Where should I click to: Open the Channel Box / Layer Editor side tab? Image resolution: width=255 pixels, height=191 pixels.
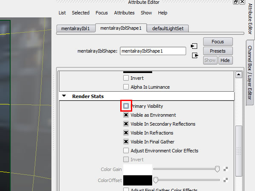point(250,73)
